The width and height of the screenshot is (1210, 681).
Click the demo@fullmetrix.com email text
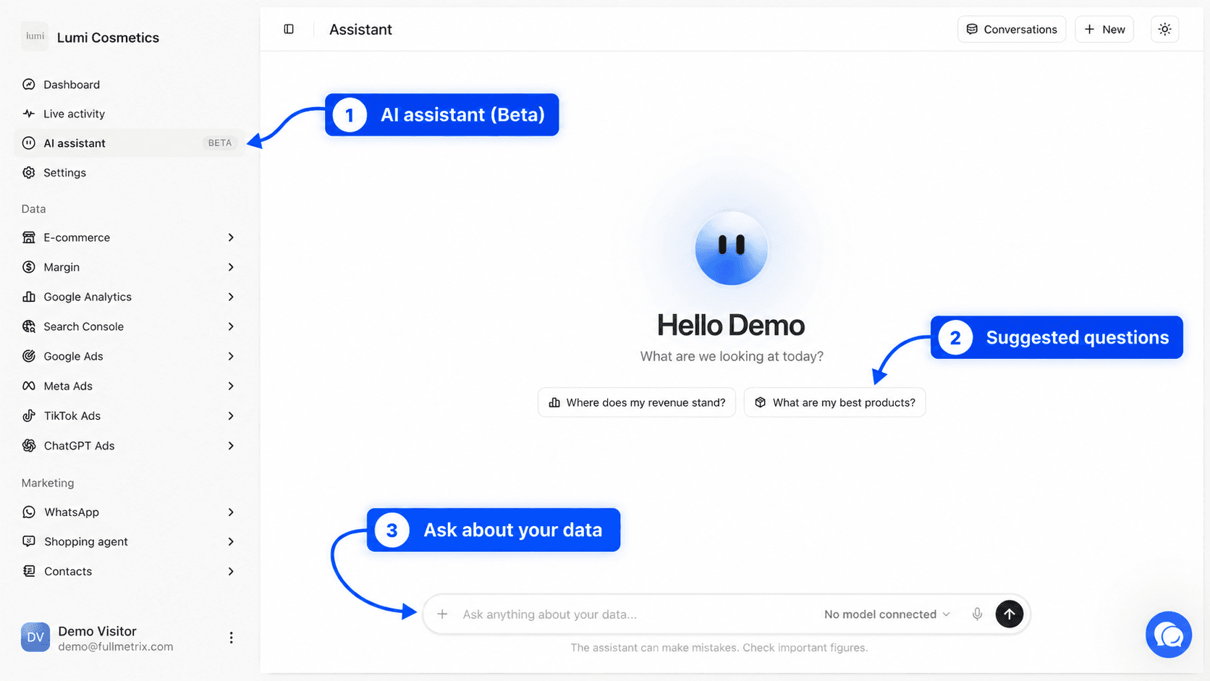coord(116,647)
